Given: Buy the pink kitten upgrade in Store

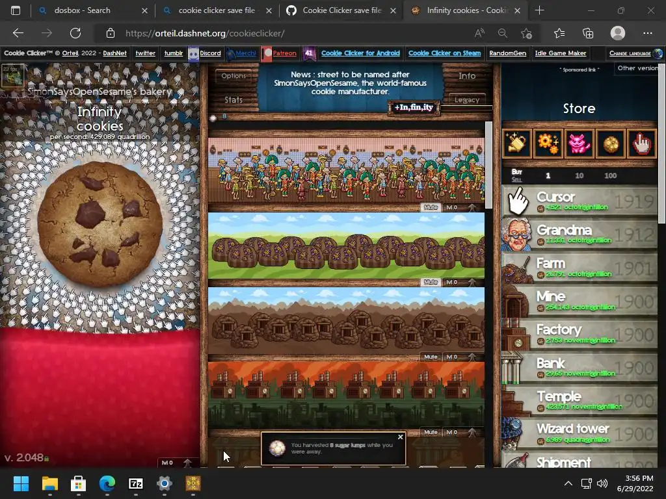Looking at the screenshot, I should click(x=579, y=144).
